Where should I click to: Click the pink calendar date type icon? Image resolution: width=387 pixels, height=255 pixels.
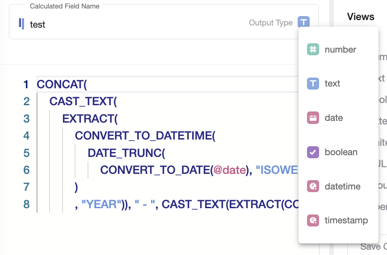point(313,118)
